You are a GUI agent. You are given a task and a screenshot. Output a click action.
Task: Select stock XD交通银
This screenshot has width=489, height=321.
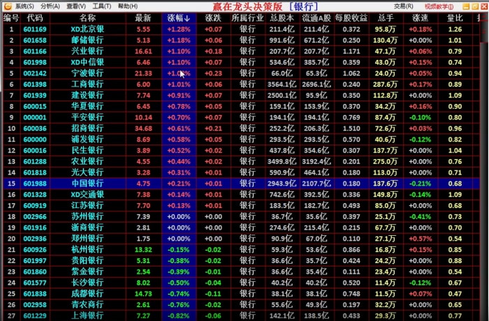coord(87,195)
